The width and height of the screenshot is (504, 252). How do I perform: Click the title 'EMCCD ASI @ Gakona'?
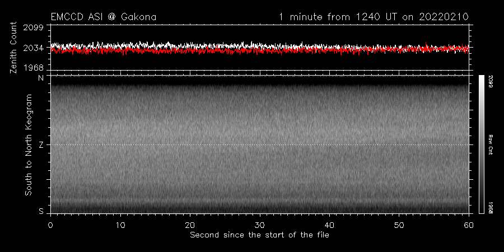pyautogui.click(x=104, y=17)
